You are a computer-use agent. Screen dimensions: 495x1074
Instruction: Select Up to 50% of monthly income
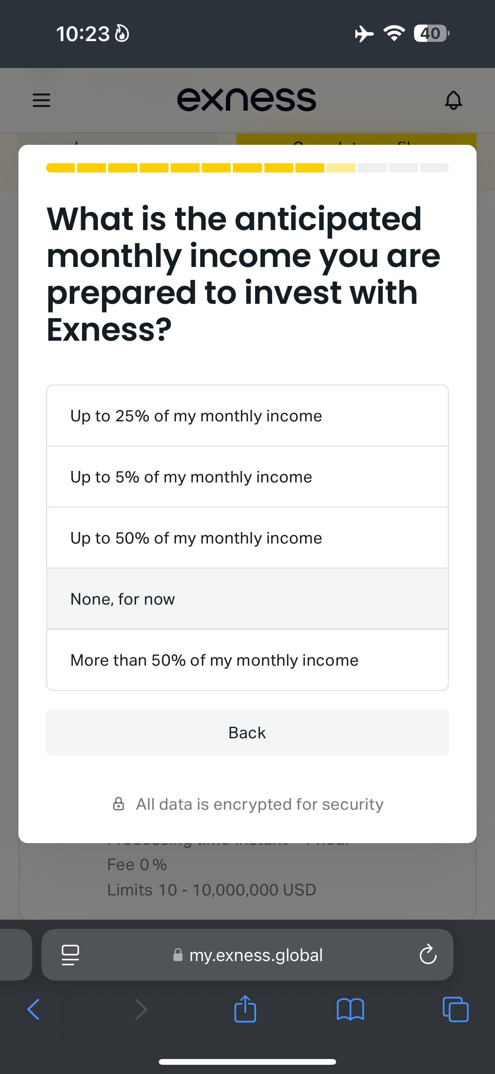[x=247, y=538]
